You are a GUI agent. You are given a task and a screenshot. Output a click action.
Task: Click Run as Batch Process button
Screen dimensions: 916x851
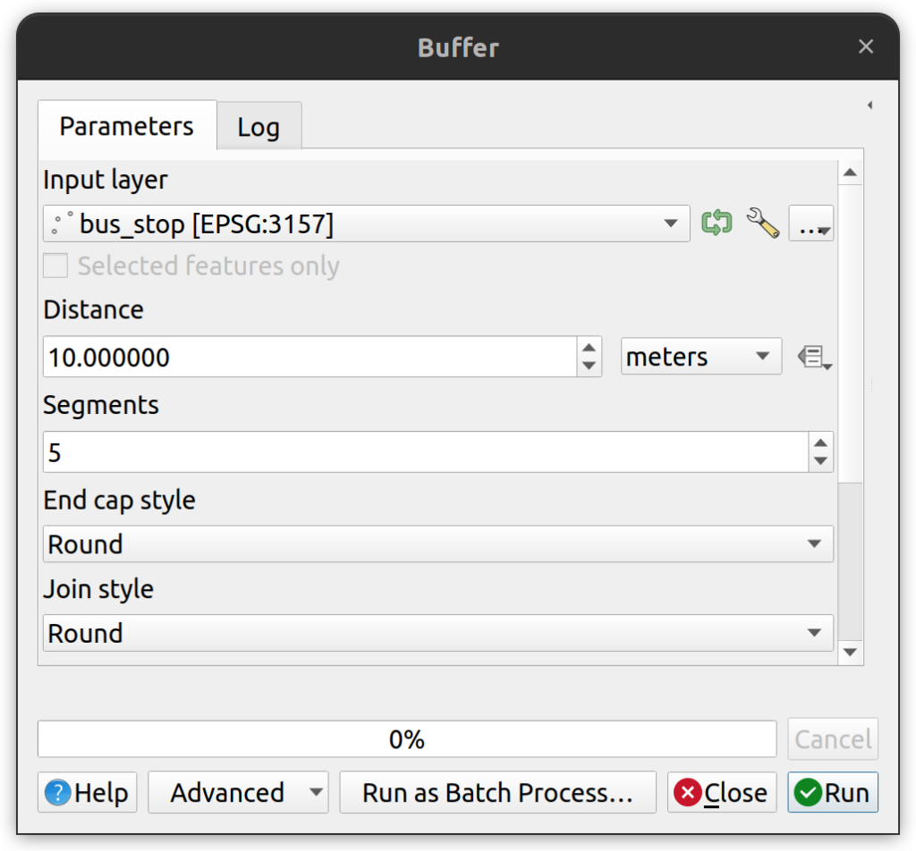pos(497,792)
